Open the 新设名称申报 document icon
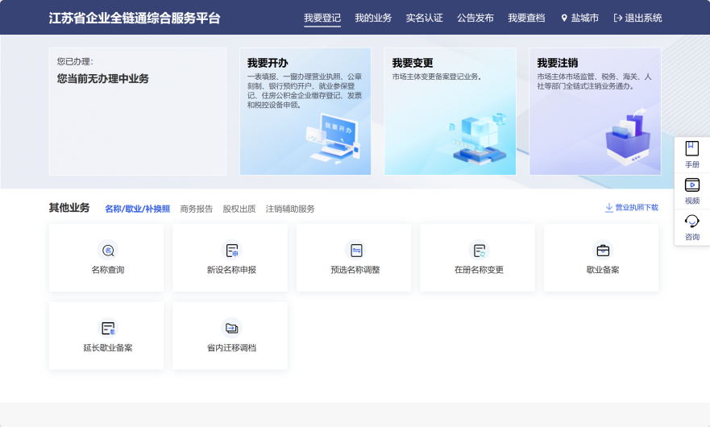This screenshot has width=710, height=427. pos(231,250)
